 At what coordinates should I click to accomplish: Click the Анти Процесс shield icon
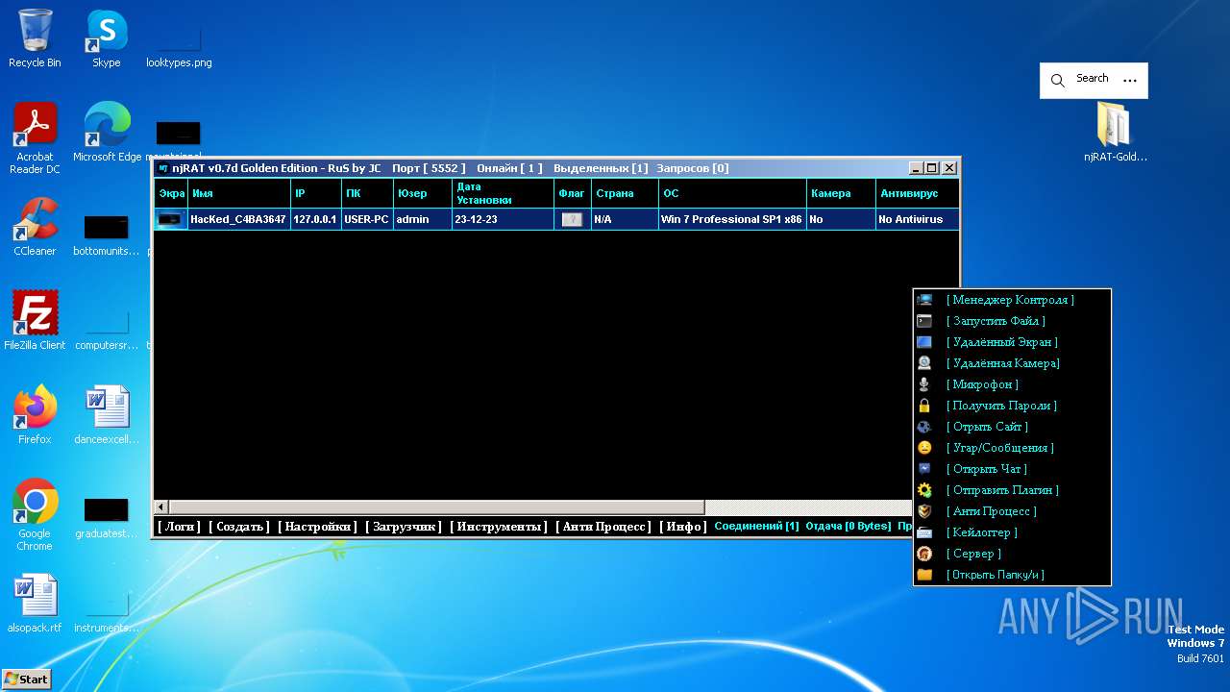[x=924, y=511]
